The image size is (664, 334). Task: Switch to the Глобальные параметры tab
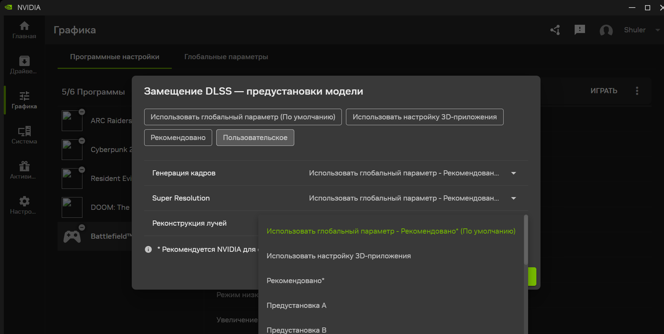[x=226, y=57]
